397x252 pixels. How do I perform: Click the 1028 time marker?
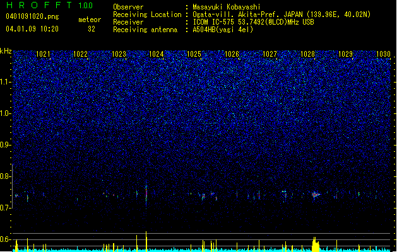tap(307, 54)
